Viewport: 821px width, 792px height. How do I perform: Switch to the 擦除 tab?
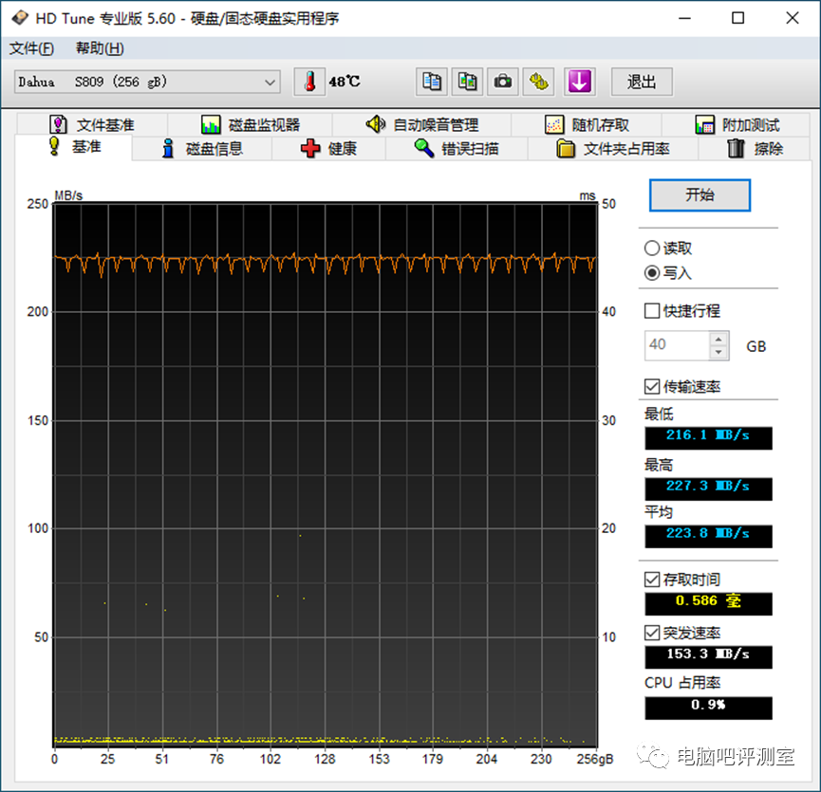[755, 149]
